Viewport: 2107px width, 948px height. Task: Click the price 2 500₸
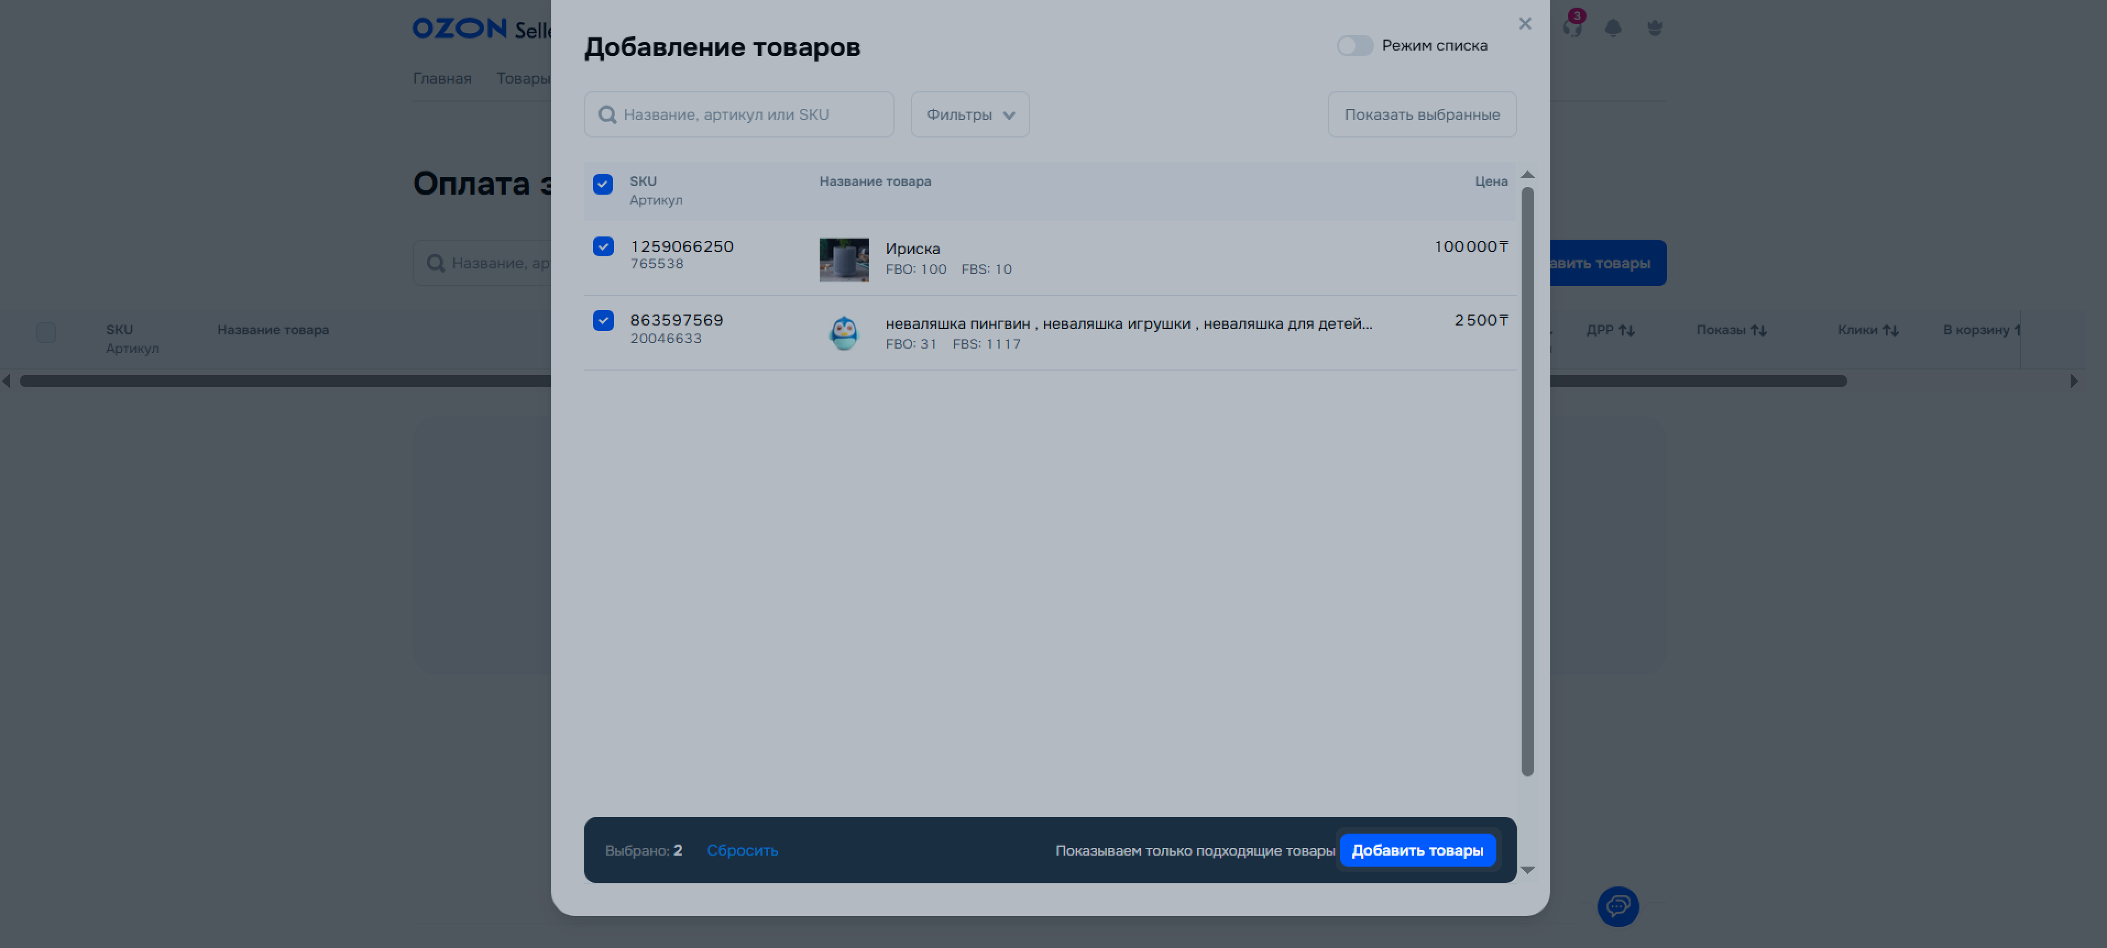[x=1482, y=321]
